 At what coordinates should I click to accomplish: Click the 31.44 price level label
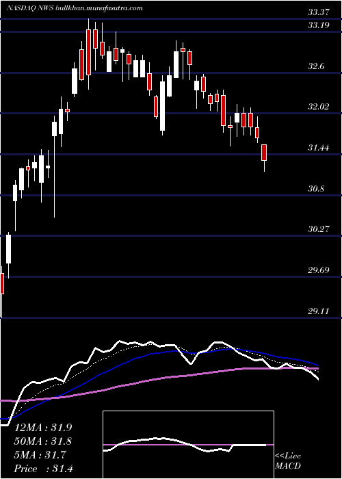pyautogui.click(x=319, y=148)
